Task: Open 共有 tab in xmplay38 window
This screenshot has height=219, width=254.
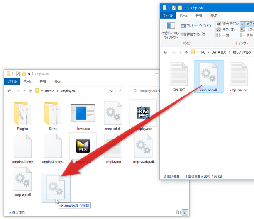Action: pyautogui.click(x=43, y=81)
